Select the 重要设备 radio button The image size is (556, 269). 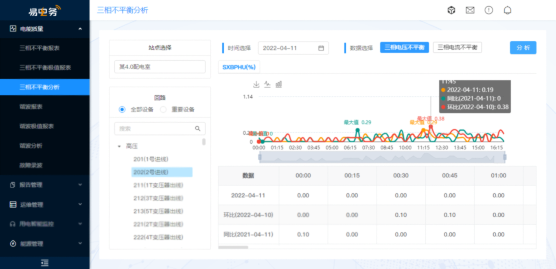click(163, 109)
